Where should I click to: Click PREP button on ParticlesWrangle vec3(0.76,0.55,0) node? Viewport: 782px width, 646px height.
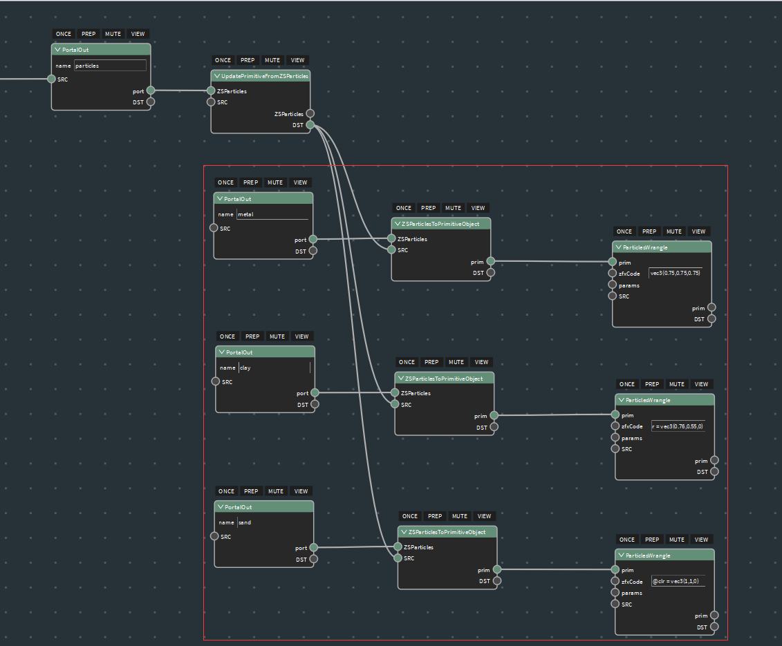point(652,384)
